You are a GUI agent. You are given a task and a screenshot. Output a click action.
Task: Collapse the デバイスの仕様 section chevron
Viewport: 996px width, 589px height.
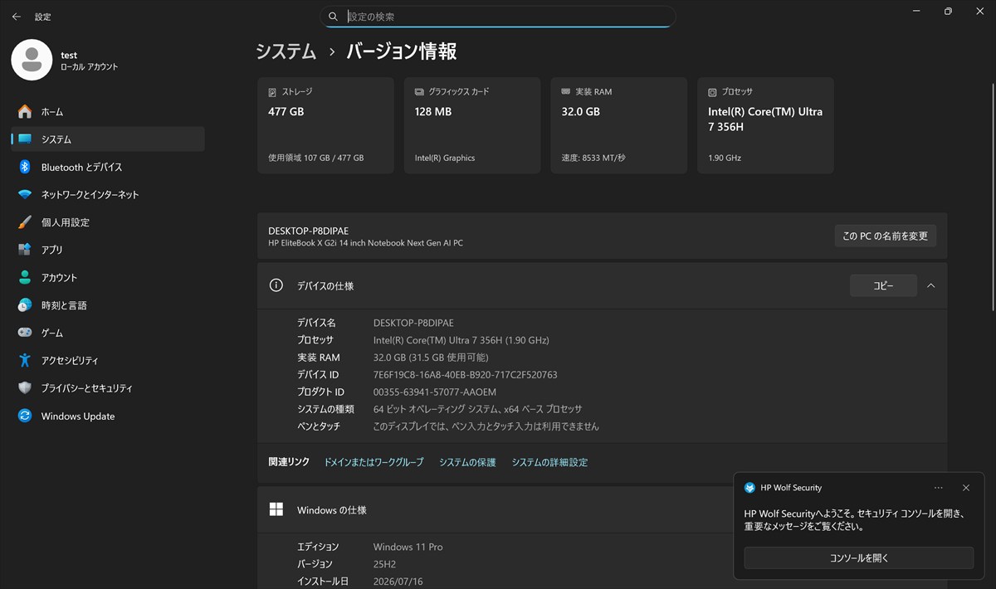pyautogui.click(x=930, y=285)
